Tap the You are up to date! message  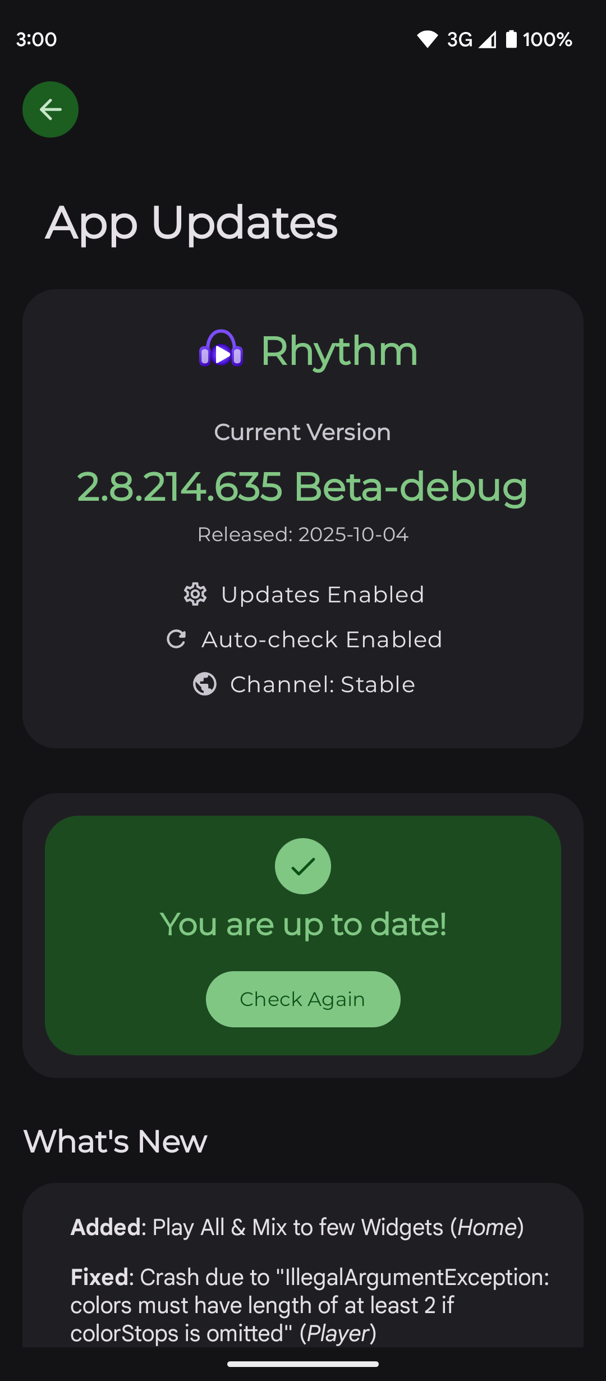303,924
